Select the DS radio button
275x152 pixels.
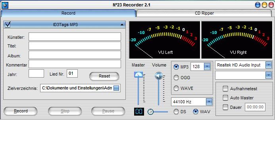click(x=176, y=112)
